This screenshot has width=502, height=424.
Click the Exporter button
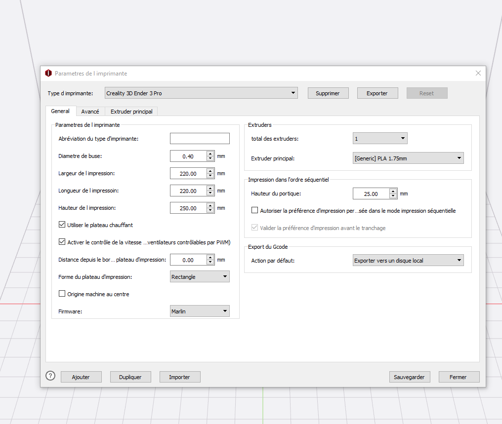click(377, 93)
